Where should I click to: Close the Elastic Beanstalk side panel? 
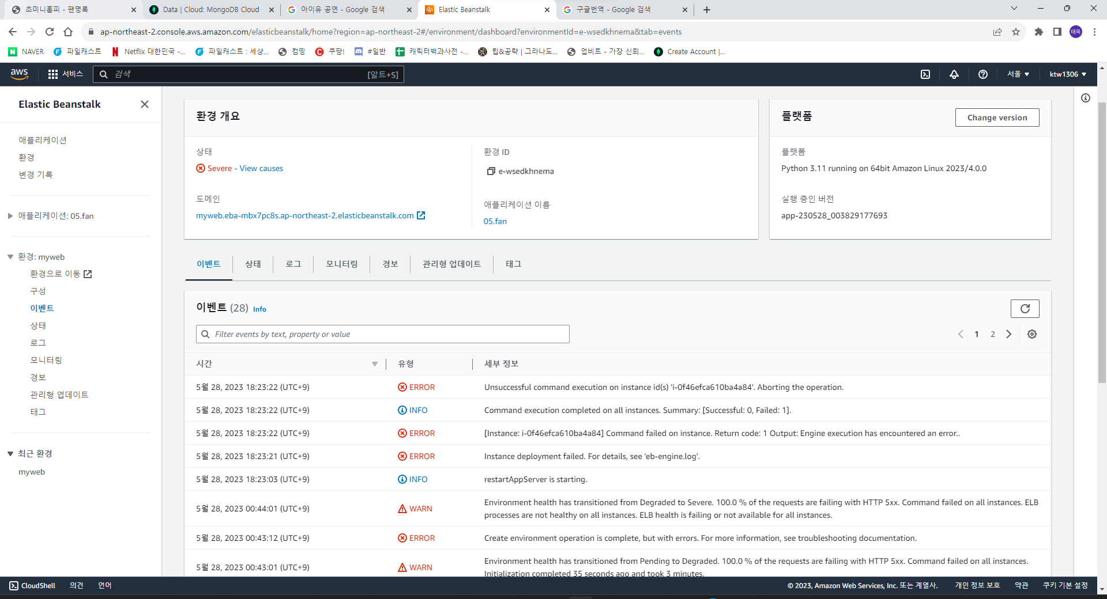[x=145, y=104]
